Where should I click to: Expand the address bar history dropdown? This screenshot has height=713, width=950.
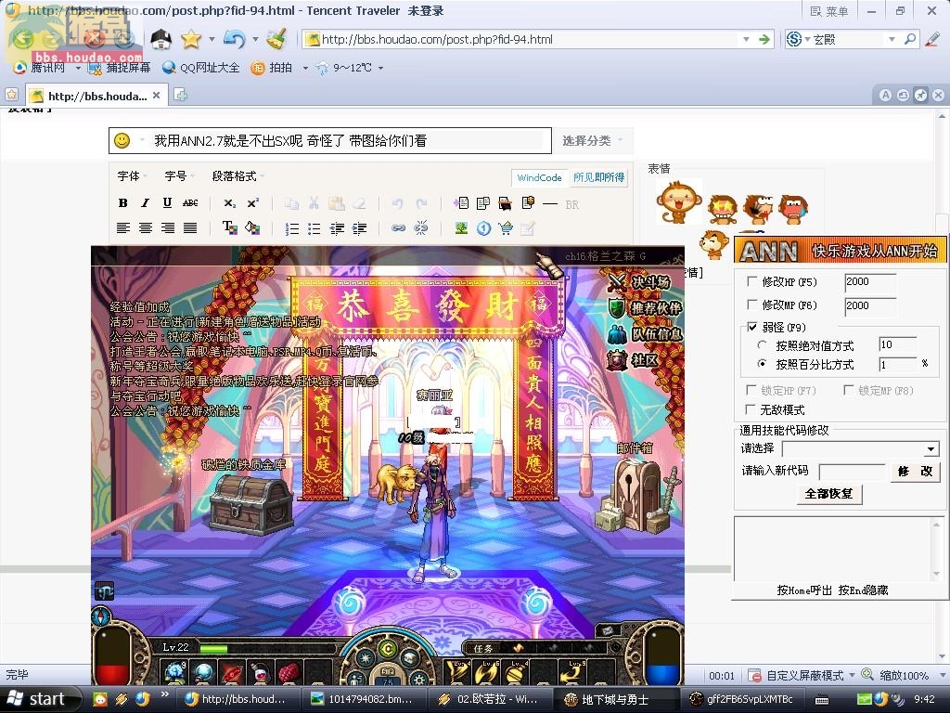(746, 39)
